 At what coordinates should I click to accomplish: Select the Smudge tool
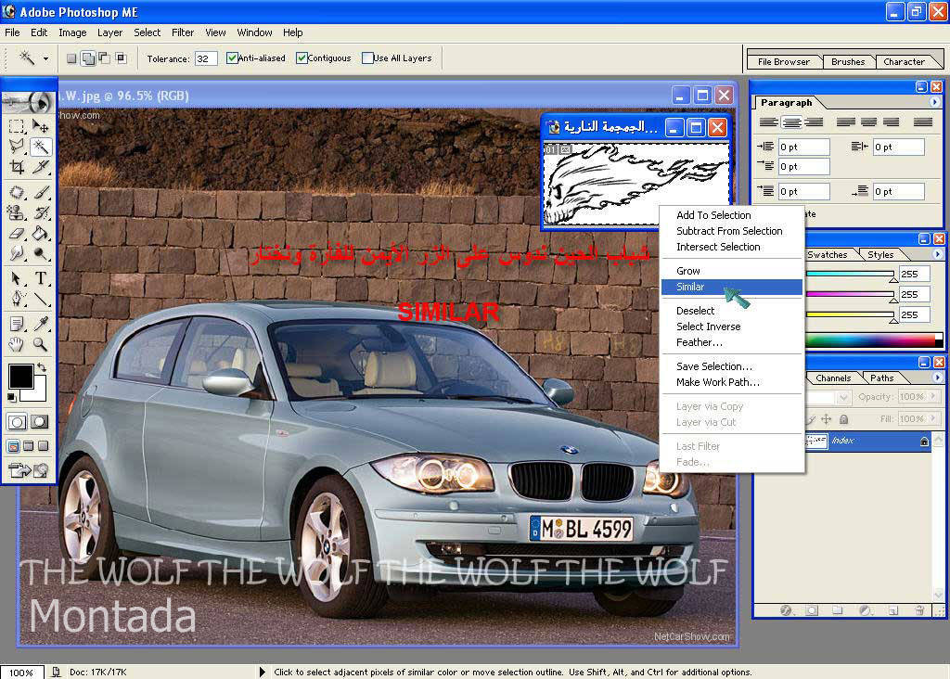tap(17, 253)
